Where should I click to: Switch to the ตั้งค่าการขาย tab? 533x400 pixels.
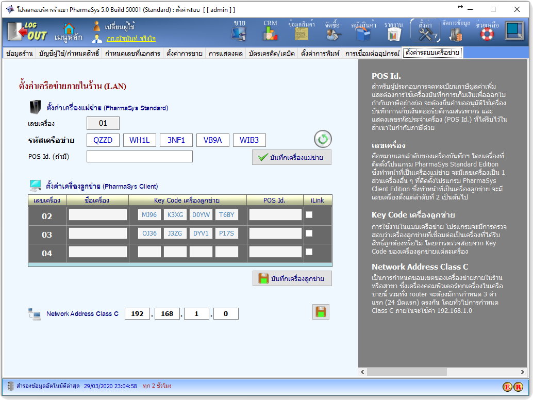(x=184, y=54)
